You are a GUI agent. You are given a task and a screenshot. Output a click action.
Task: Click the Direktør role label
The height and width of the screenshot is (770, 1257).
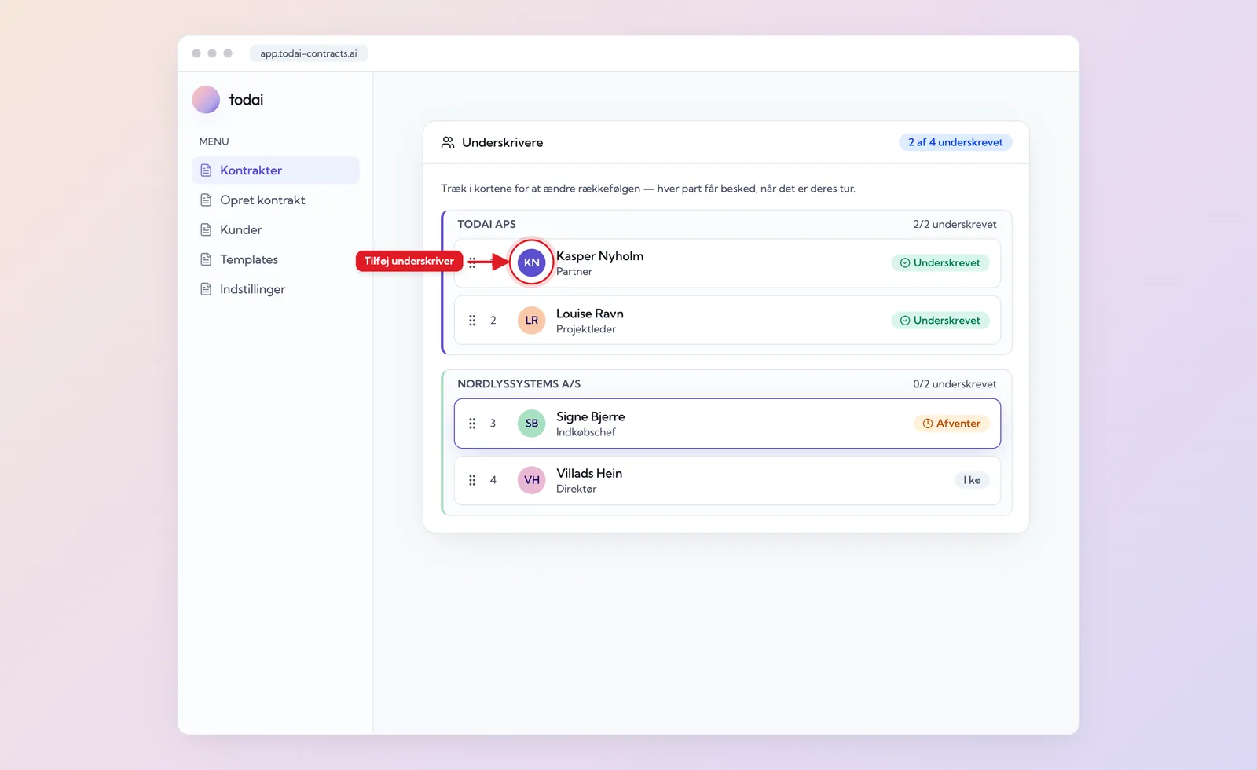point(577,489)
